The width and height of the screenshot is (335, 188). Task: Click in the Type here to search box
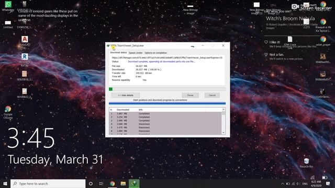point(48,183)
